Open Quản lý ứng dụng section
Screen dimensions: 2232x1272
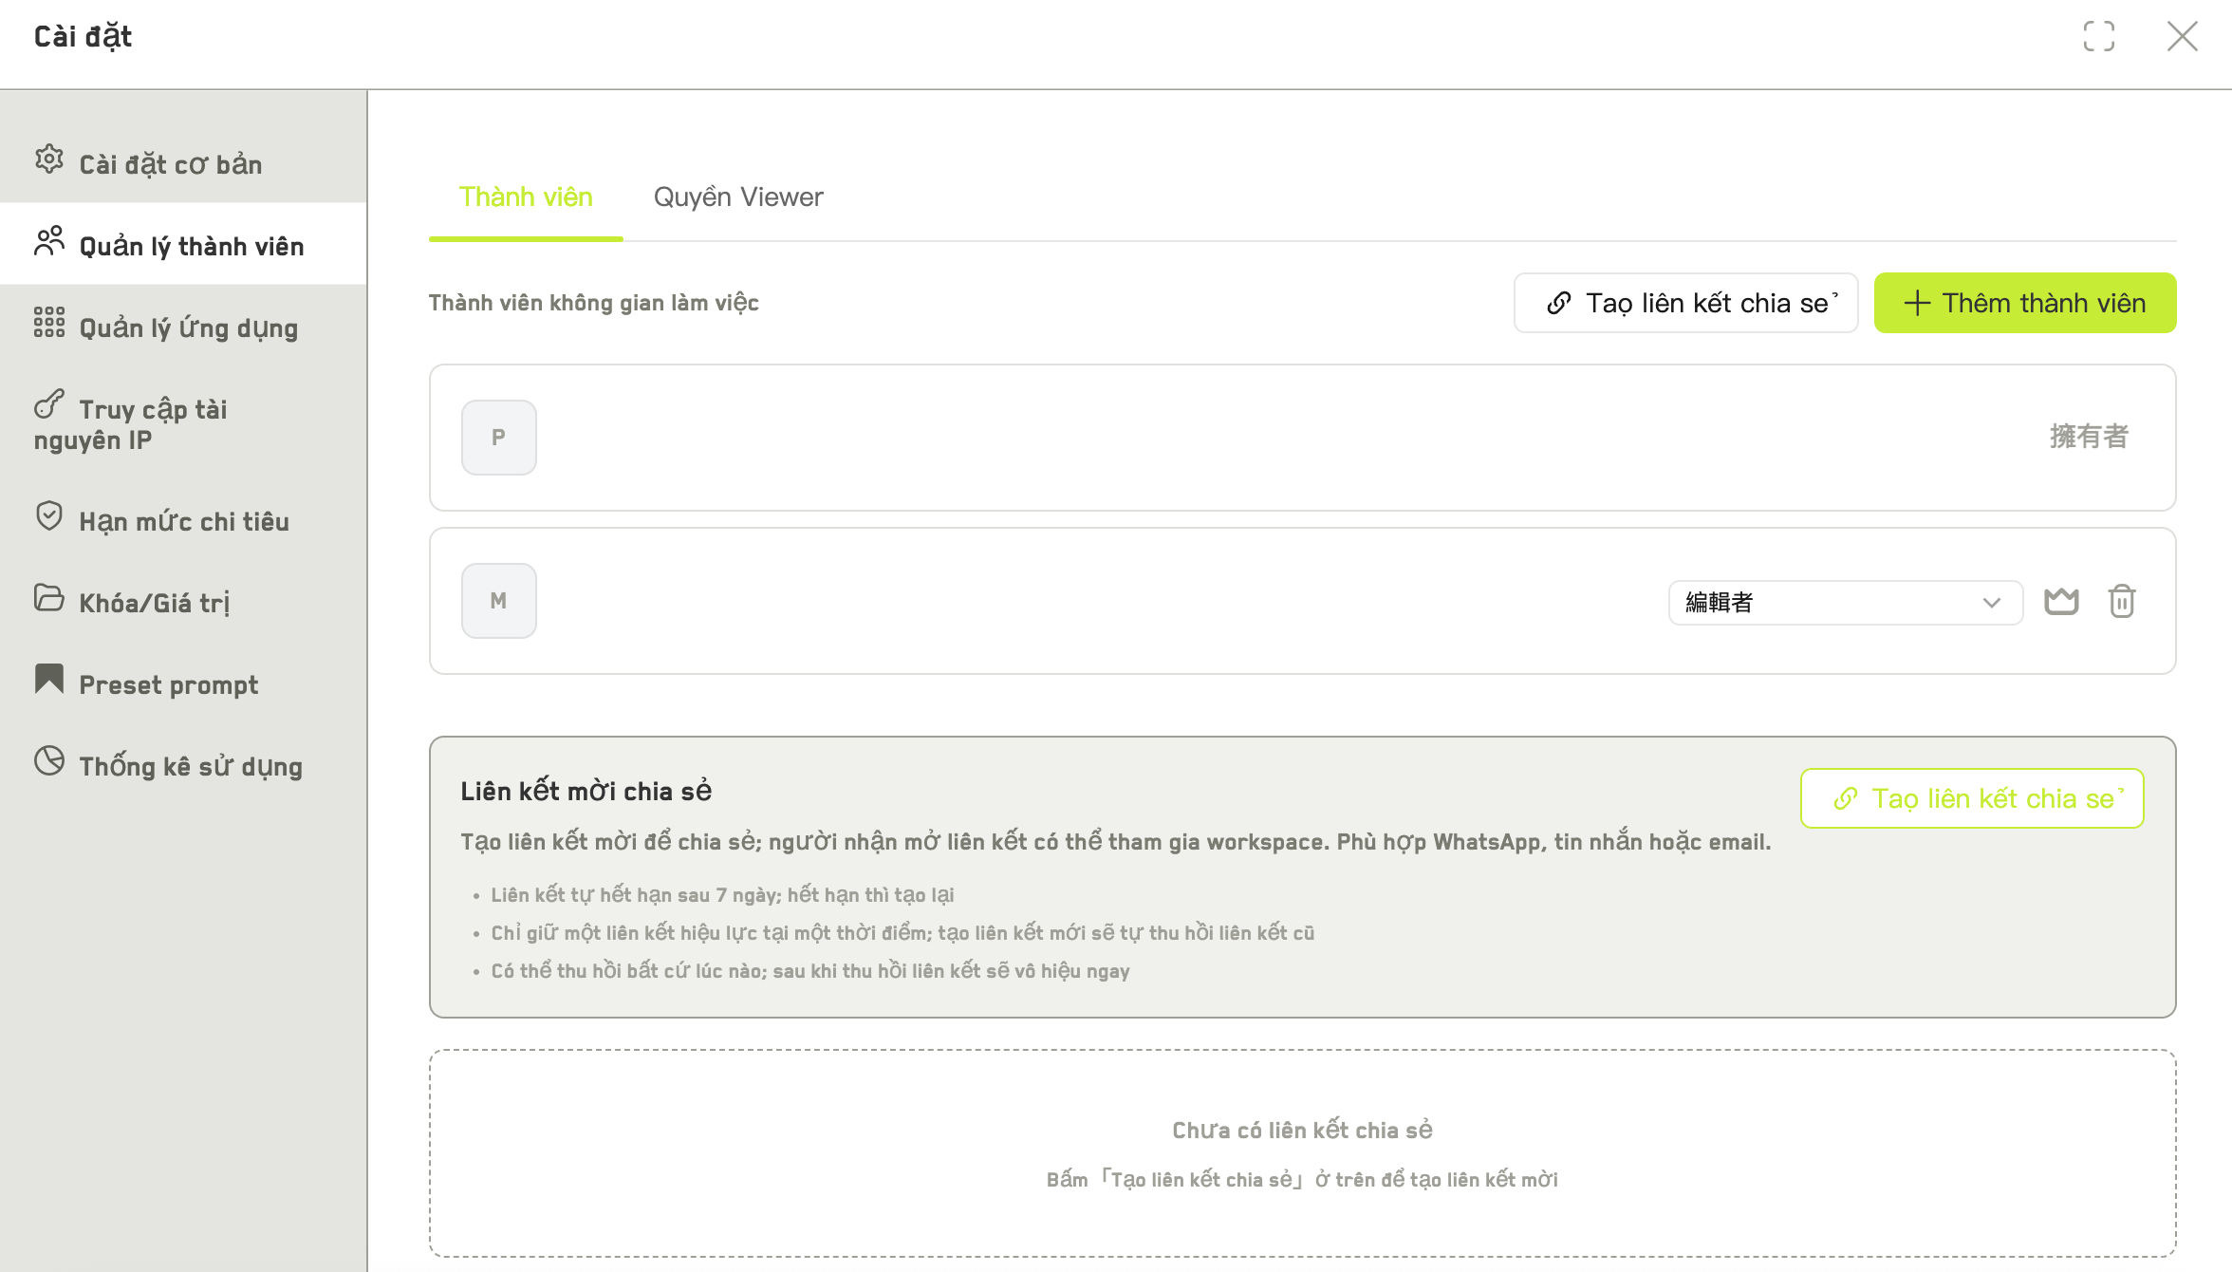point(183,326)
